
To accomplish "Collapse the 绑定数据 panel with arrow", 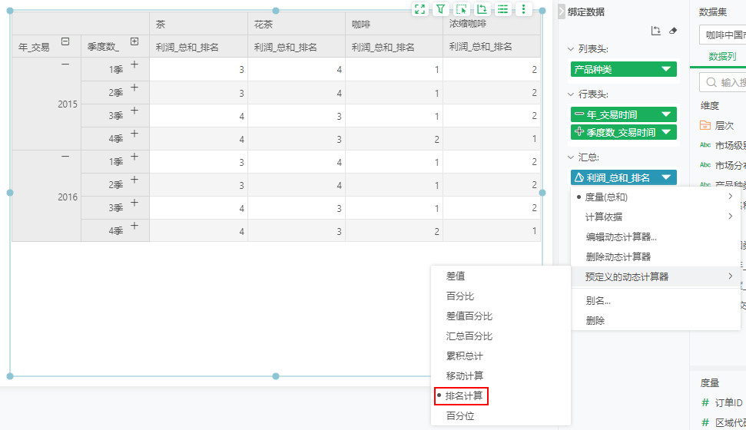I will coord(562,12).
